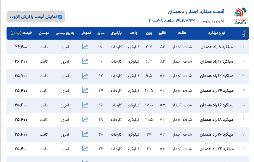Screen dimensions: 254x162
Task: Open میلگرد 14 راد همدان product link
Action: tap(217, 91)
